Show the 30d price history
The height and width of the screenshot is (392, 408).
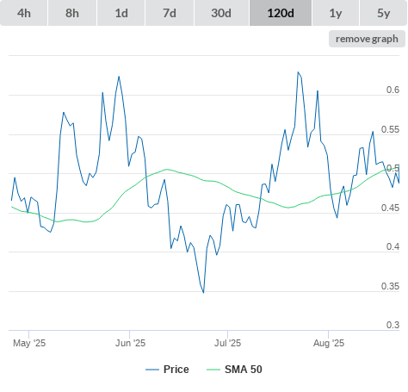[221, 13]
